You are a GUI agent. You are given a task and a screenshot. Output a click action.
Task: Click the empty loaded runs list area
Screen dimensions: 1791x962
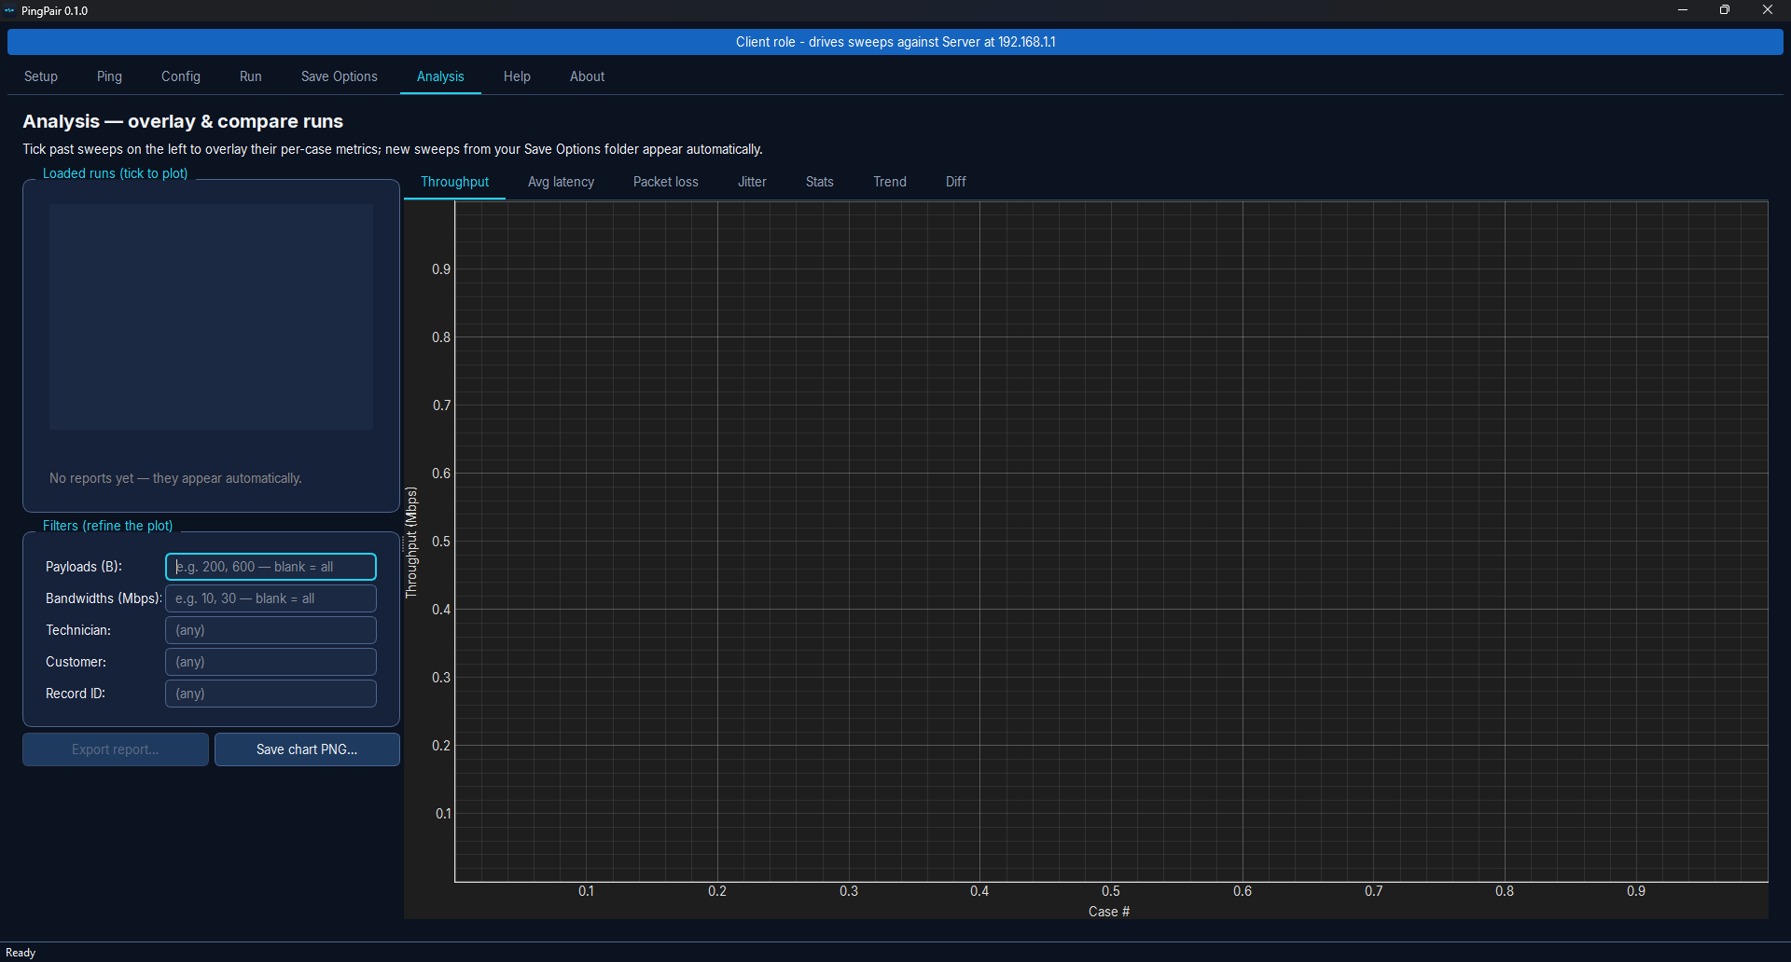211,317
